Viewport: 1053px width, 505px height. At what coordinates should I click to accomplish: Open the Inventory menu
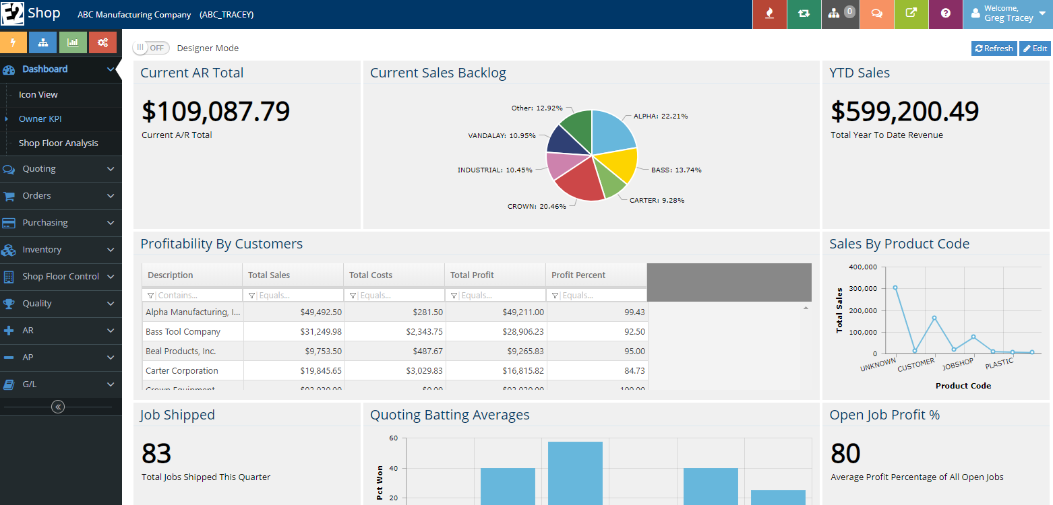click(x=61, y=250)
